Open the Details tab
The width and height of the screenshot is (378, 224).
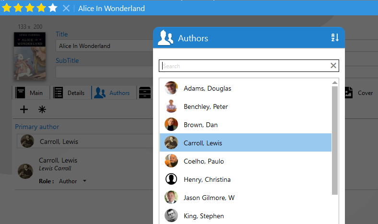click(70, 93)
